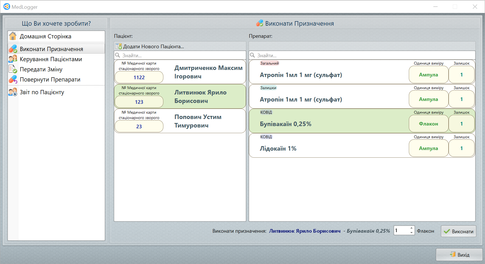
Task: Click the Звіт по Пацієнту icon
Action: [13, 92]
